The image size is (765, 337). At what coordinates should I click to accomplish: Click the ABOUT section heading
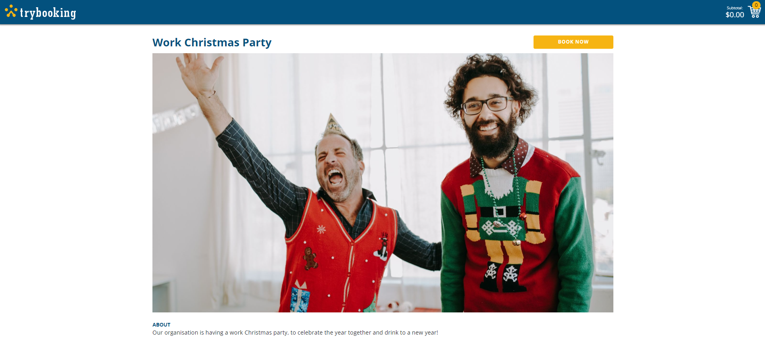pyautogui.click(x=161, y=325)
